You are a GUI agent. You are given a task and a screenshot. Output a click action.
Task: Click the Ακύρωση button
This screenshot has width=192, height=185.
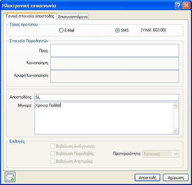point(176,178)
